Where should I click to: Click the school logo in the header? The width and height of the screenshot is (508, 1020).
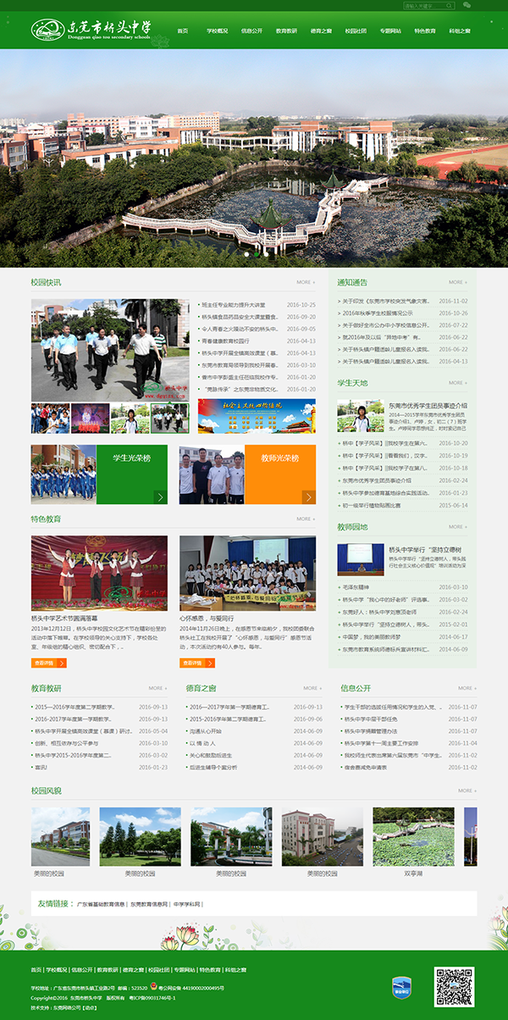click(91, 30)
